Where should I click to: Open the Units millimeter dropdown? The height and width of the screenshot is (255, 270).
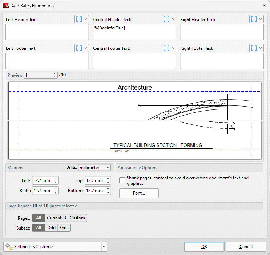click(94, 168)
